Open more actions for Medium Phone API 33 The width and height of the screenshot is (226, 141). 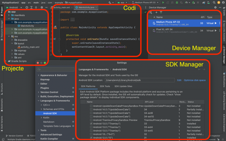pos(220,23)
